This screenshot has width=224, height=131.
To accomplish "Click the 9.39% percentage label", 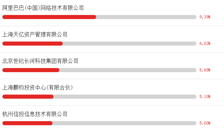I will 205,17.
